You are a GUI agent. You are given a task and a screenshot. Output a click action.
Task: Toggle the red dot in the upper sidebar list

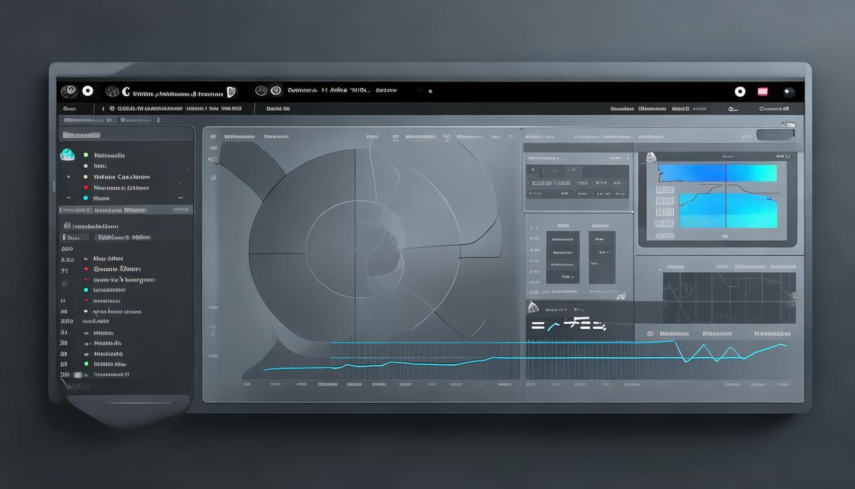click(85, 188)
